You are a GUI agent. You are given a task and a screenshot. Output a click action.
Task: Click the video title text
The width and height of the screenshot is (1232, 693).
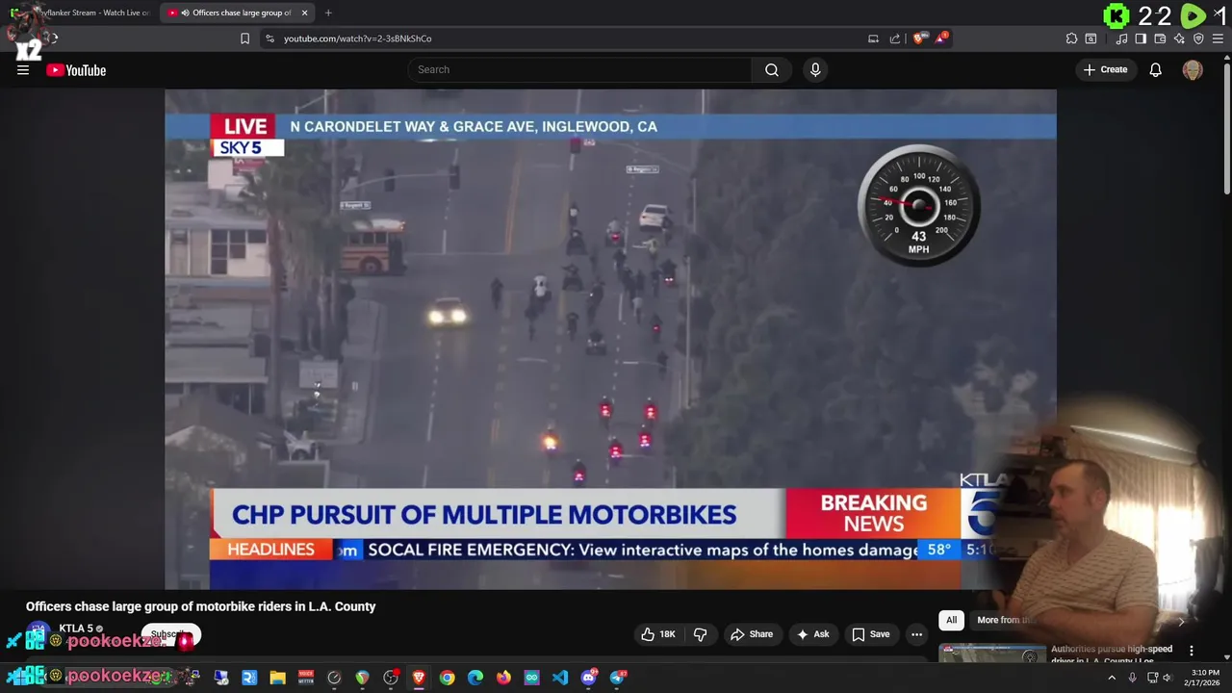[200, 606]
